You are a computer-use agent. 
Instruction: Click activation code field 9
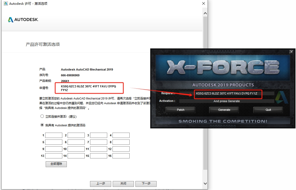coord(54,149)
